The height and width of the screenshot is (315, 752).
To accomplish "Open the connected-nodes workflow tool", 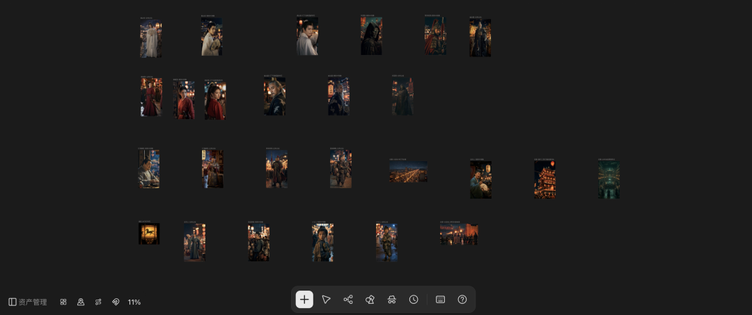I will 348,300.
